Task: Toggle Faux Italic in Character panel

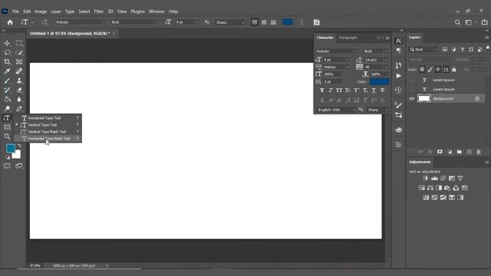Action: (331, 90)
